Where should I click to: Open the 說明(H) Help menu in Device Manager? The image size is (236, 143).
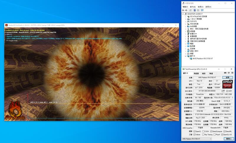[x=208, y=7]
